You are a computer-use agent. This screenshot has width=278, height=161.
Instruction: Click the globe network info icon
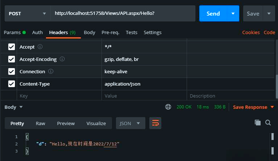[168, 107]
